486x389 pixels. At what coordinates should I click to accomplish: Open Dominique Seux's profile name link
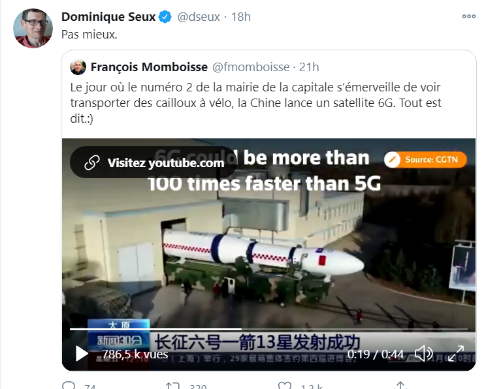108,17
